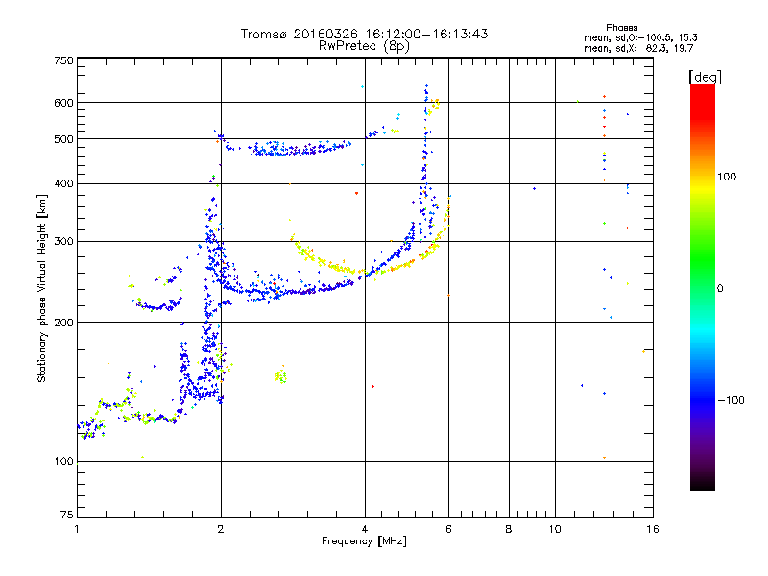Click the plot title 'Tromsø 20160326 16:12:00-16:13:43'
The image size is (768, 576).
pyautogui.click(x=364, y=34)
